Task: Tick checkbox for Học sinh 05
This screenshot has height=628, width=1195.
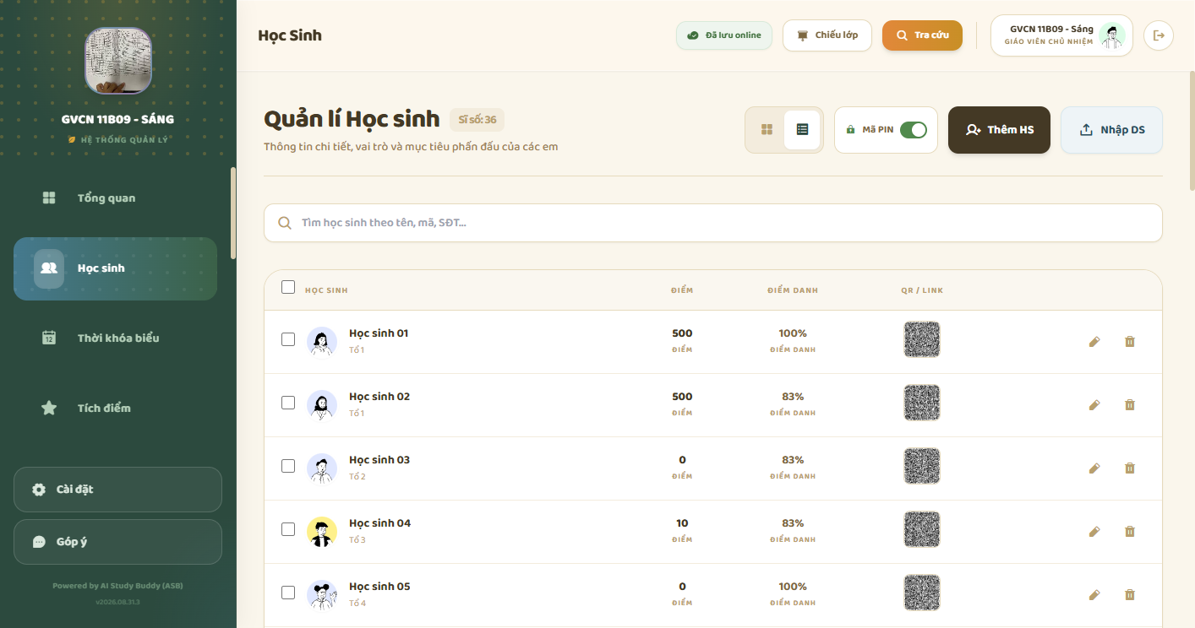Action: [288, 593]
